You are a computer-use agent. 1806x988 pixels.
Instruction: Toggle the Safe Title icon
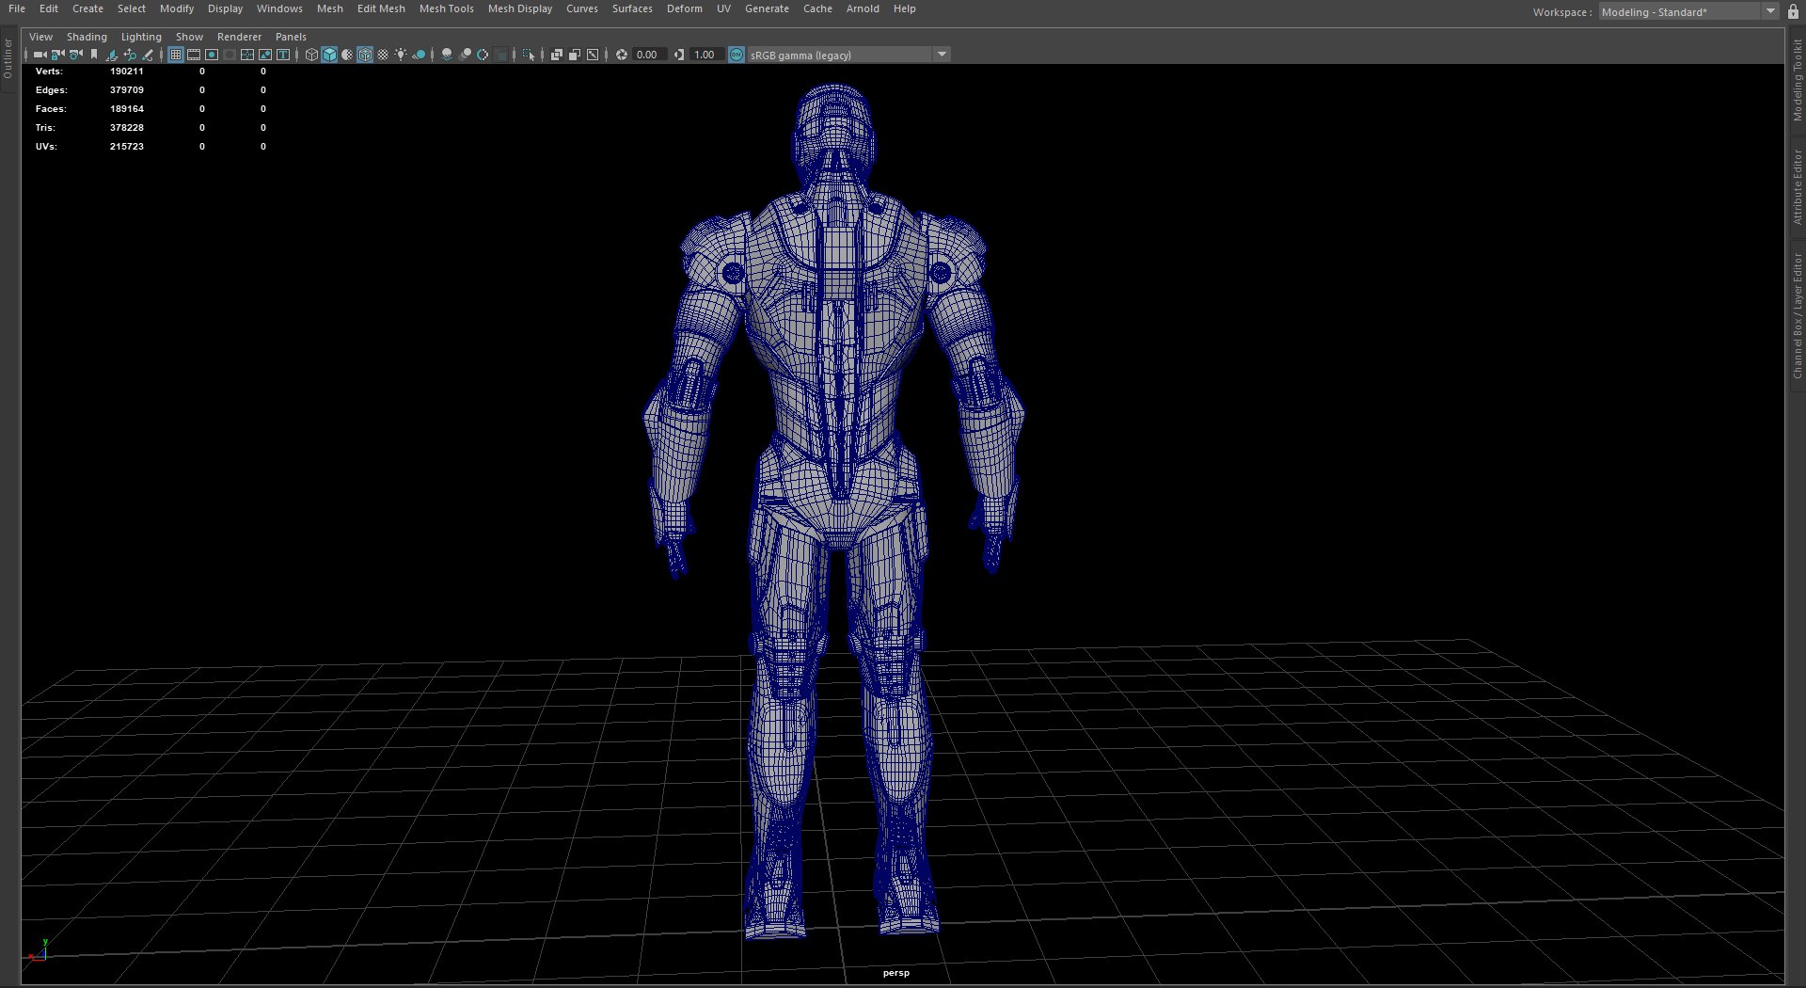coord(283,55)
